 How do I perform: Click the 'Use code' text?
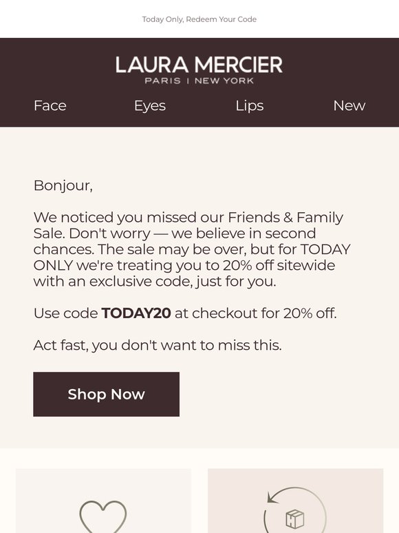65,313
